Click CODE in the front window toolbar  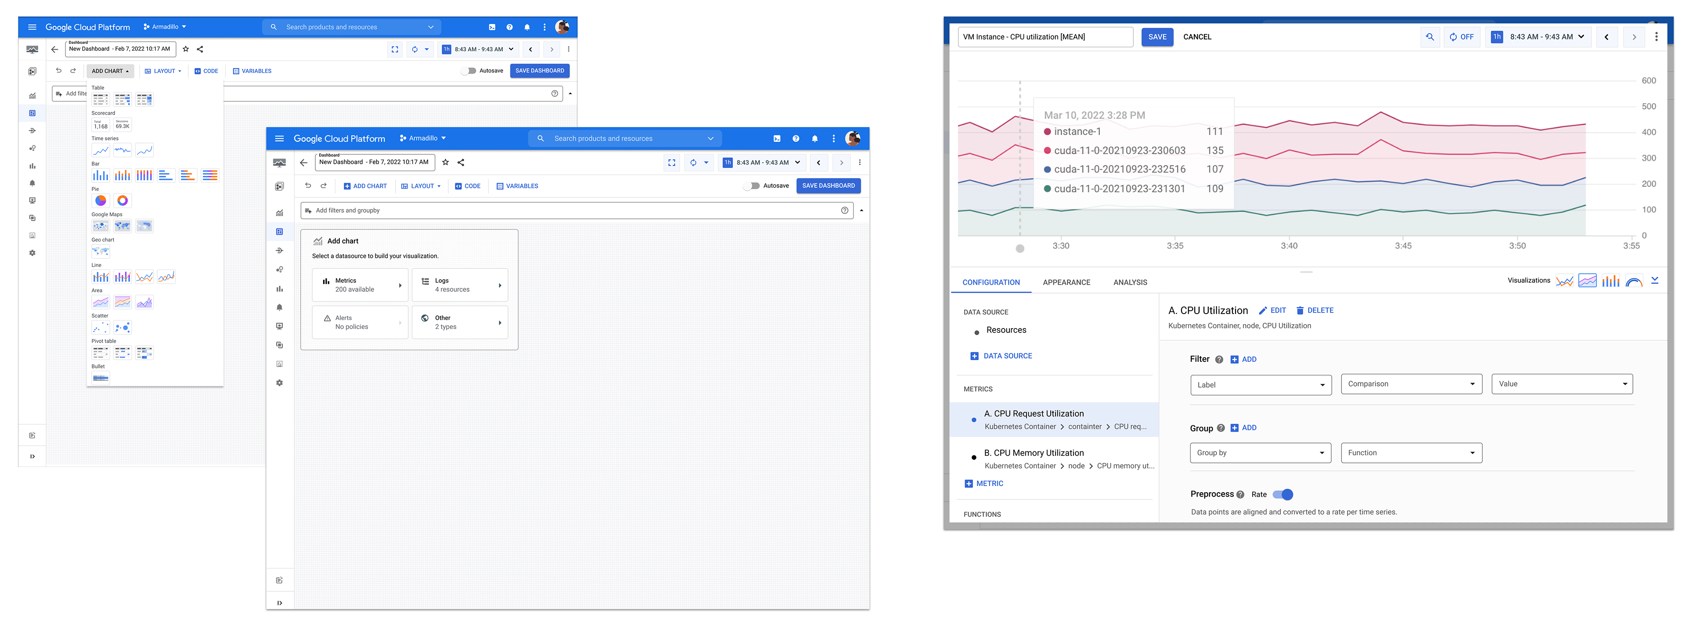click(x=467, y=186)
